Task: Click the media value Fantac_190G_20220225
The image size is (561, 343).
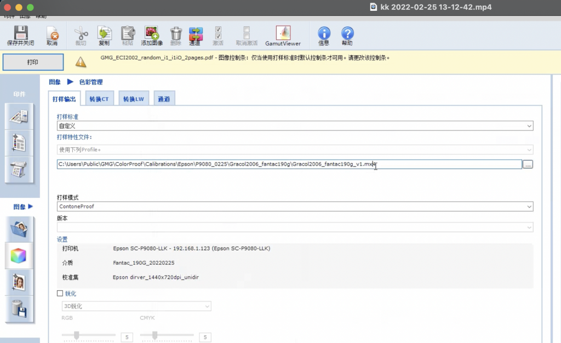Action: [144, 262]
